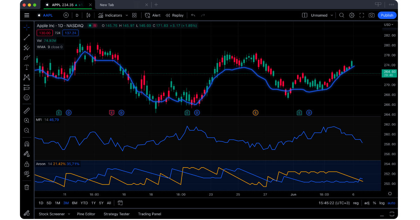Viewport: 420px width, 220px height.
Task: Enter fullscreen mode
Action: (362, 15)
